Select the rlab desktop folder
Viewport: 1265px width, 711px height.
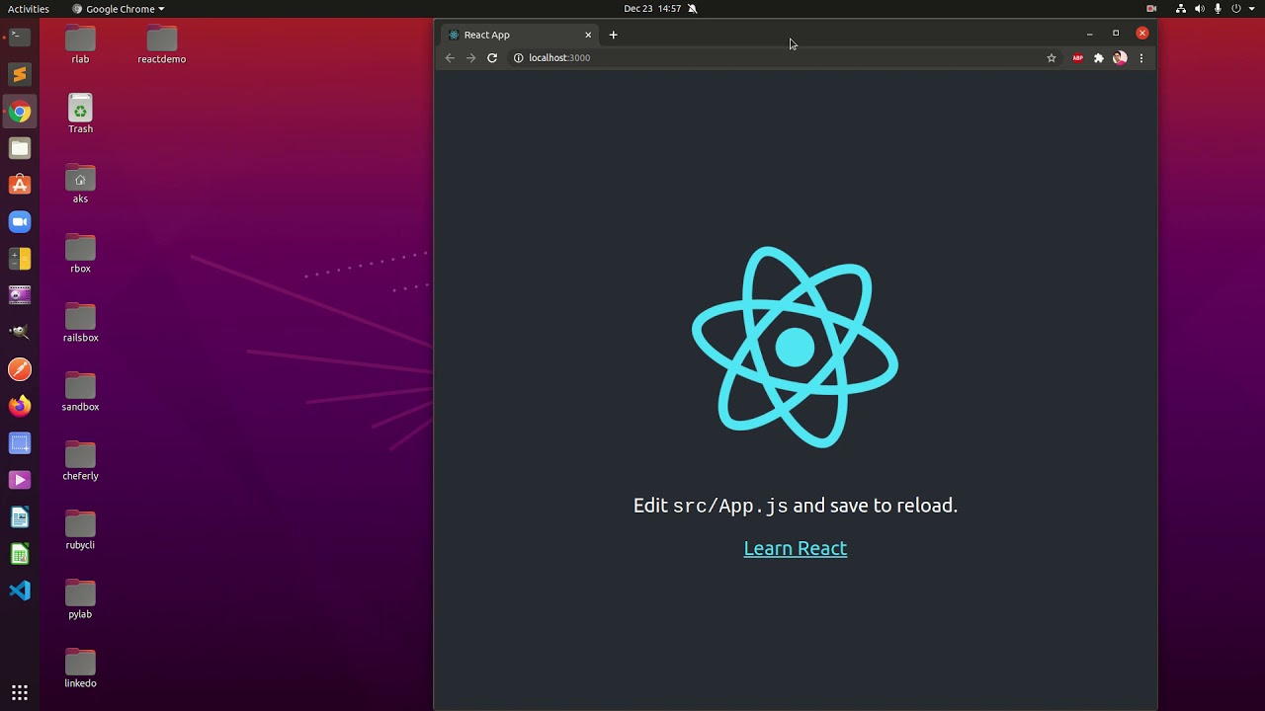[x=80, y=45]
